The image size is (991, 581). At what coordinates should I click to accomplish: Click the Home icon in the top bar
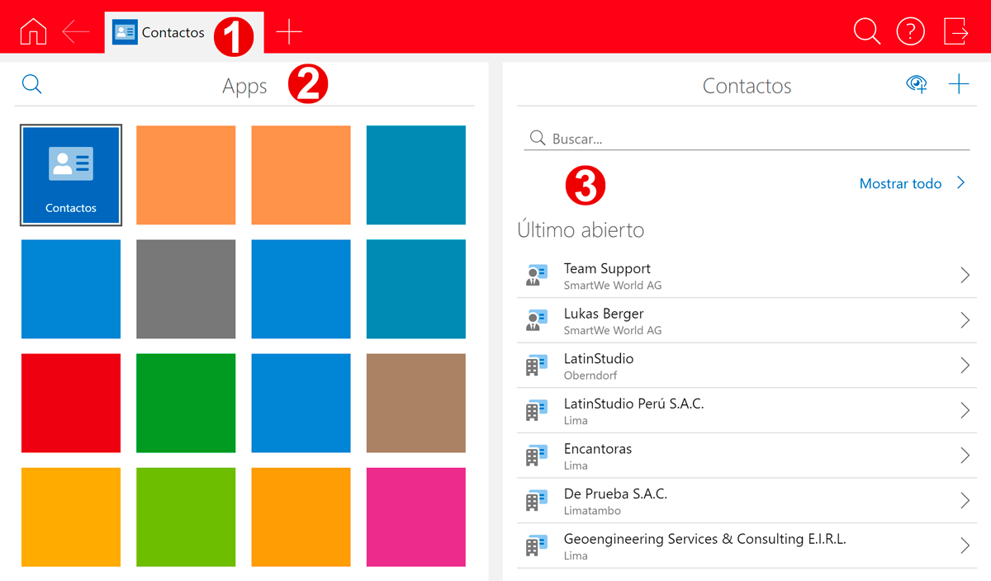(x=33, y=32)
